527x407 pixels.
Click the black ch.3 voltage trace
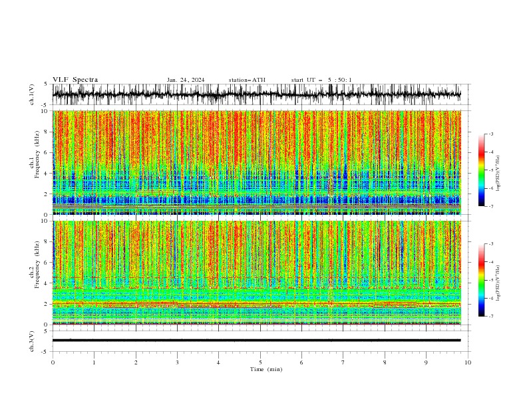click(x=257, y=340)
